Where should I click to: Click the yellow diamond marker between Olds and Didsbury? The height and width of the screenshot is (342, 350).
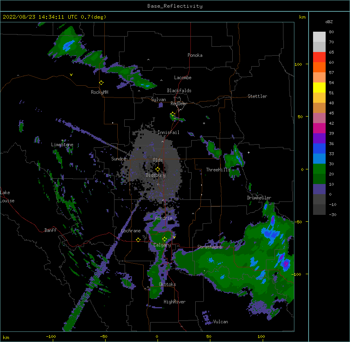pyautogui.click(x=158, y=169)
